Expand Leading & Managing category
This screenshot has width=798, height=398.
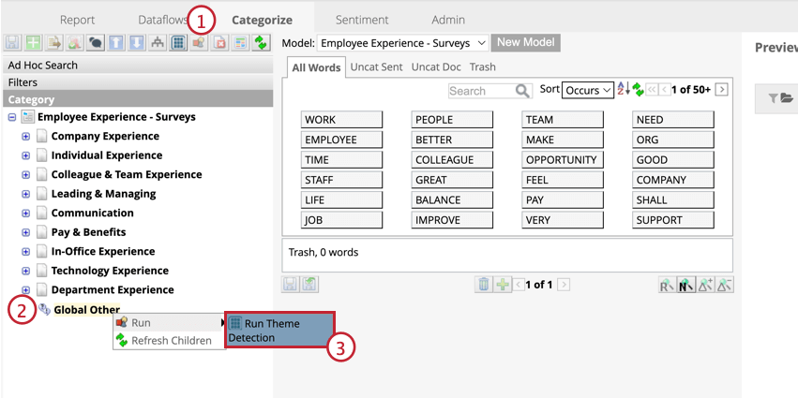pyautogui.click(x=25, y=194)
